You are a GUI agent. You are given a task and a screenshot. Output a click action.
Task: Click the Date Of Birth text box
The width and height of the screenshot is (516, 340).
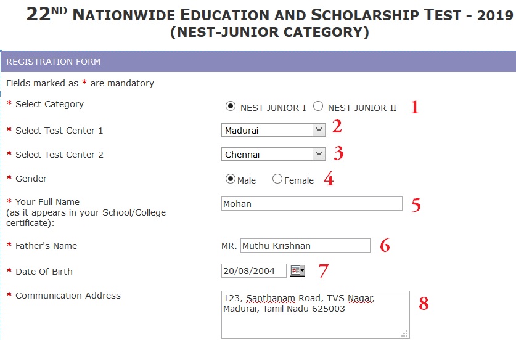(x=253, y=271)
